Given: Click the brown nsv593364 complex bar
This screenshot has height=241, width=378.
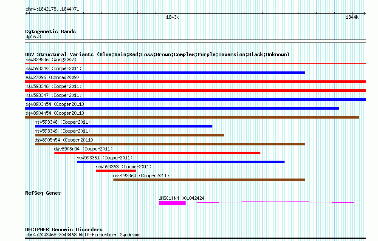Looking at the screenshot, I should click(209, 180).
